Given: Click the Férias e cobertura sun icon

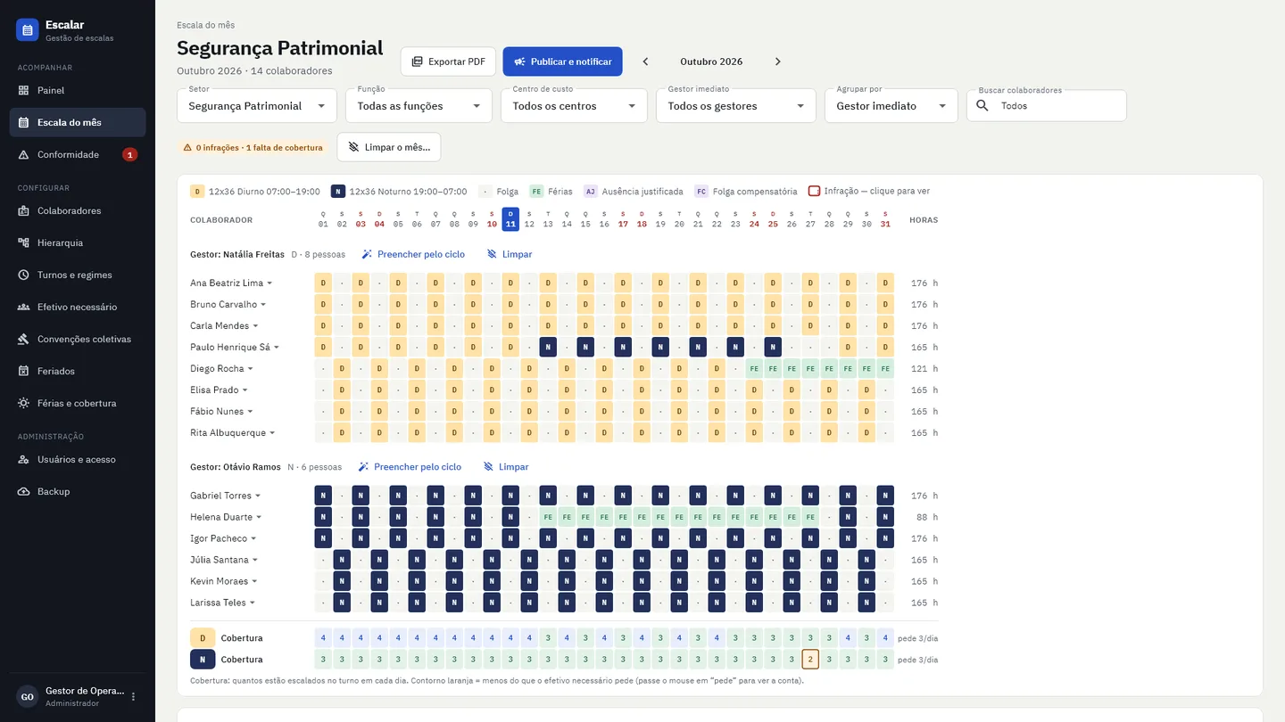Looking at the screenshot, I should pos(23,403).
